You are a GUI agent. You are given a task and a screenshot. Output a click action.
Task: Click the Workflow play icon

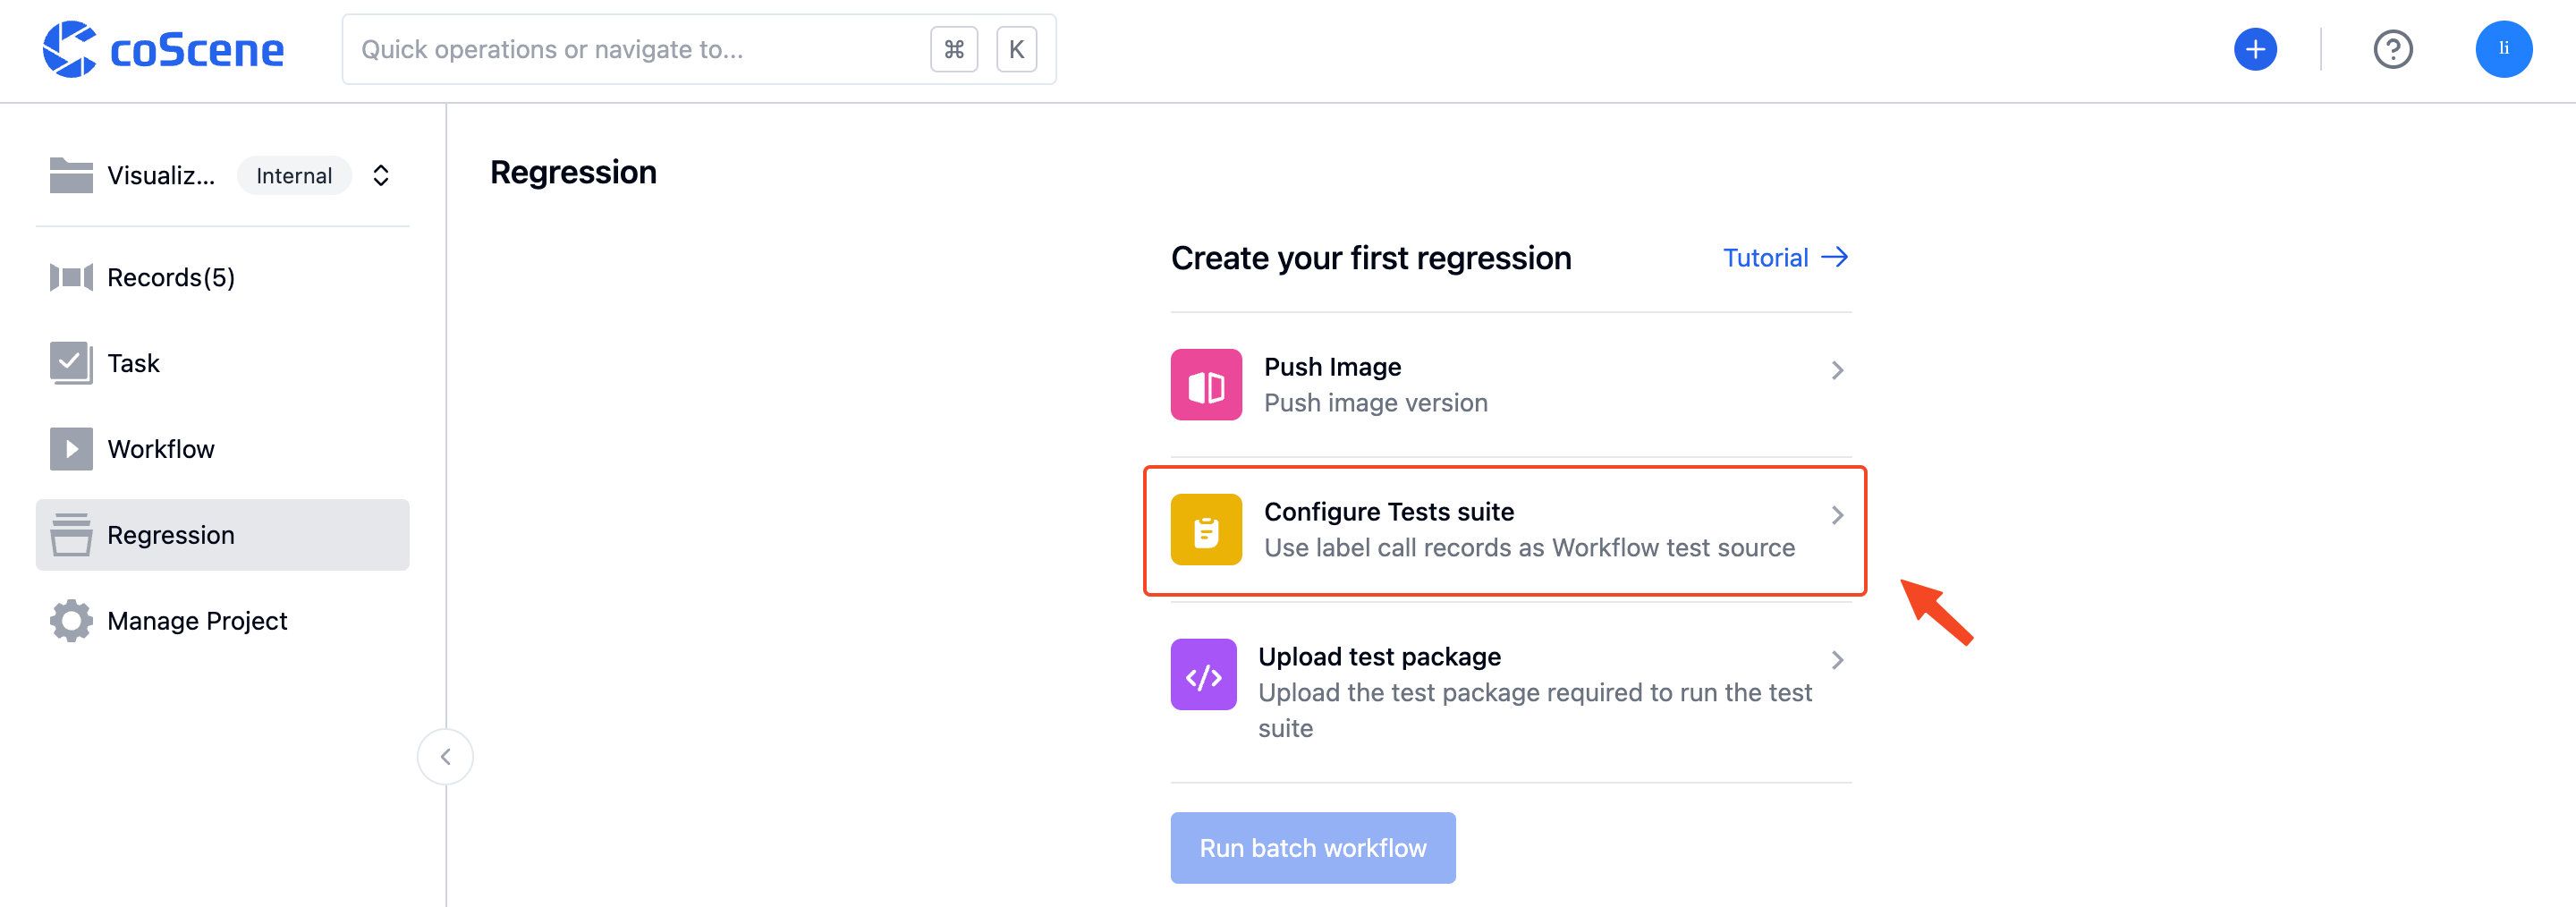pyautogui.click(x=71, y=449)
